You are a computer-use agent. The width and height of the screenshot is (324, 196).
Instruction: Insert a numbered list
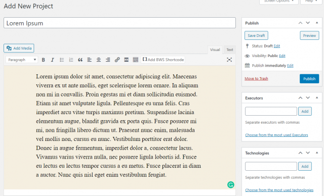point(71,60)
